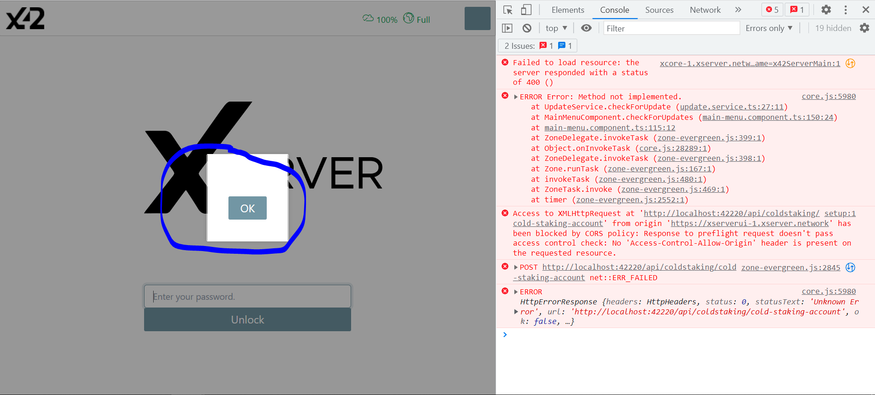Viewport: 875px width, 395px height.
Task: Open the xcore-1.xserver.network source link
Action: (x=750, y=63)
